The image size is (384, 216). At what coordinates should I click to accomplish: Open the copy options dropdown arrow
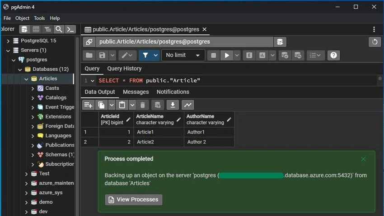(112, 105)
